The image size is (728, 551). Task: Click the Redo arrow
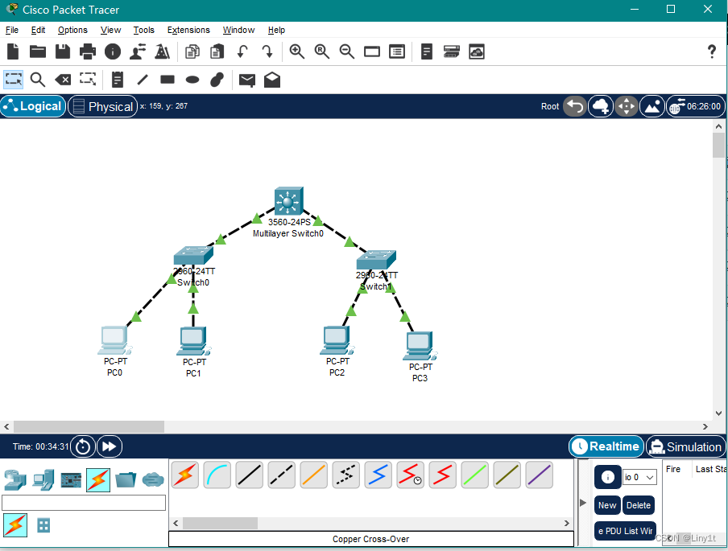point(267,51)
